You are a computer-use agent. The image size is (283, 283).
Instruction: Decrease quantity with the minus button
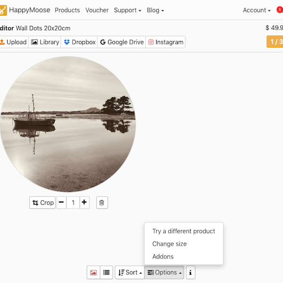(x=62, y=203)
